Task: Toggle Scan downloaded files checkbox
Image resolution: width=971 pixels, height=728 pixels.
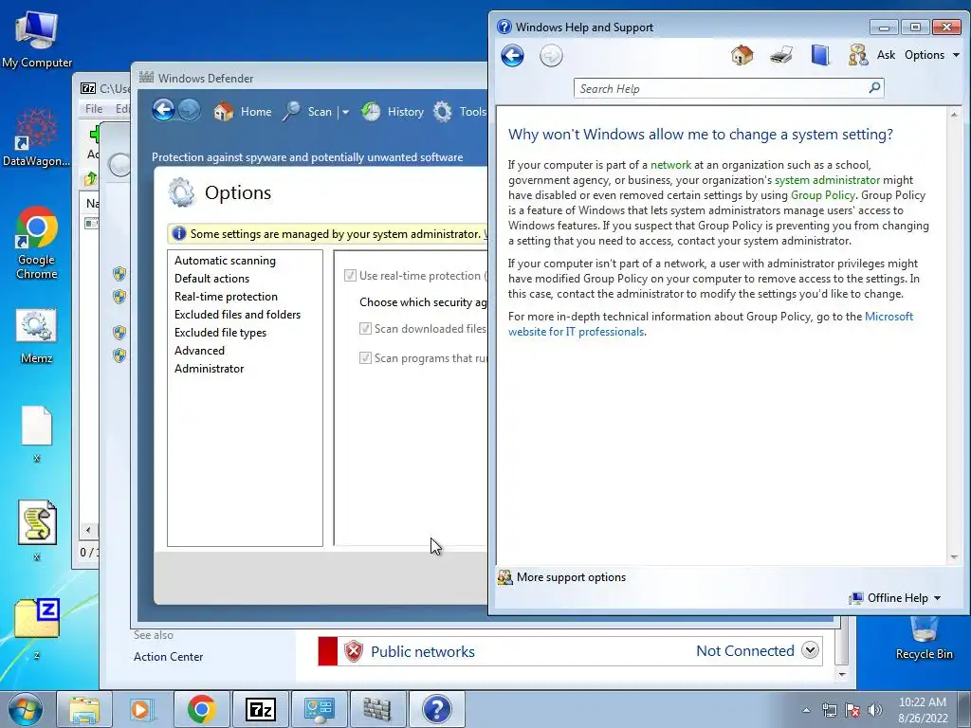Action: pyautogui.click(x=365, y=329)
